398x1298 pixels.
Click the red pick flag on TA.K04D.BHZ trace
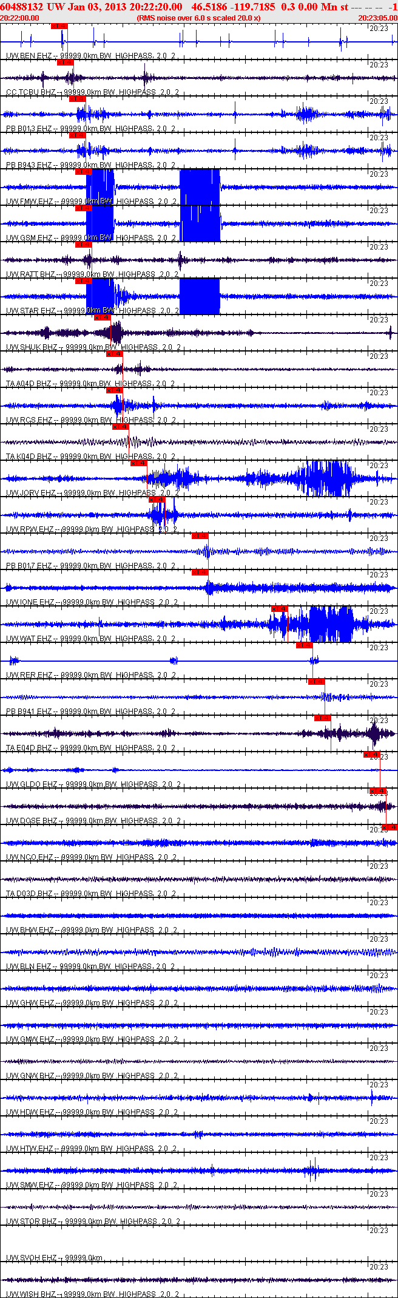point(121,427)
